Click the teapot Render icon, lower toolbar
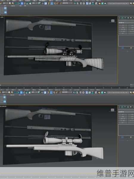The width and height of the screenshot is (134, 179). click(105, 92)
